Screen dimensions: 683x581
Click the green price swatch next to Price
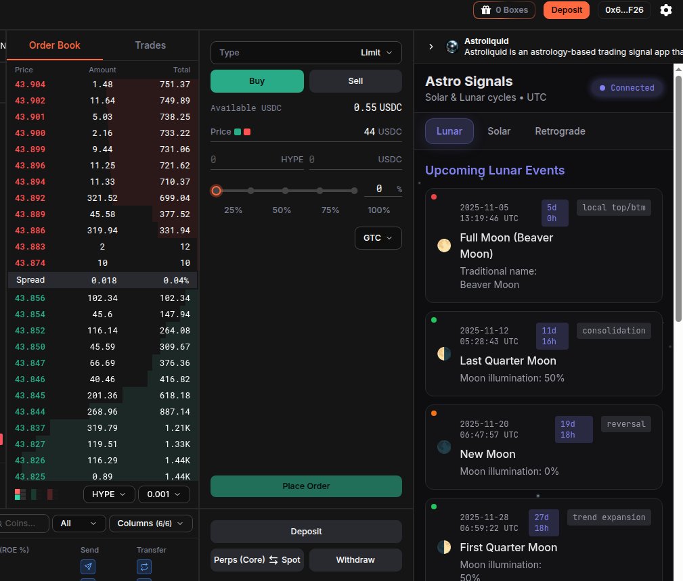tap(238, 132)
